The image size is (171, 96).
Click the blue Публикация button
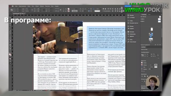coord(128,6)
